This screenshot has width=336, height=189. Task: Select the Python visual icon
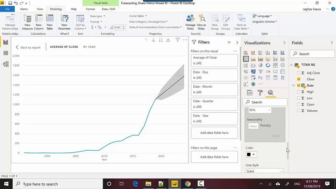click(260, 78)
